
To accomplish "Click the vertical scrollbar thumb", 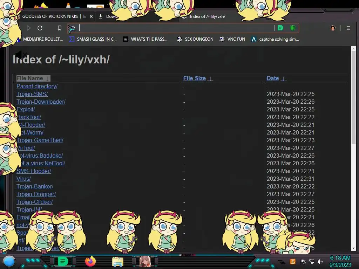I will pos(353,97).
